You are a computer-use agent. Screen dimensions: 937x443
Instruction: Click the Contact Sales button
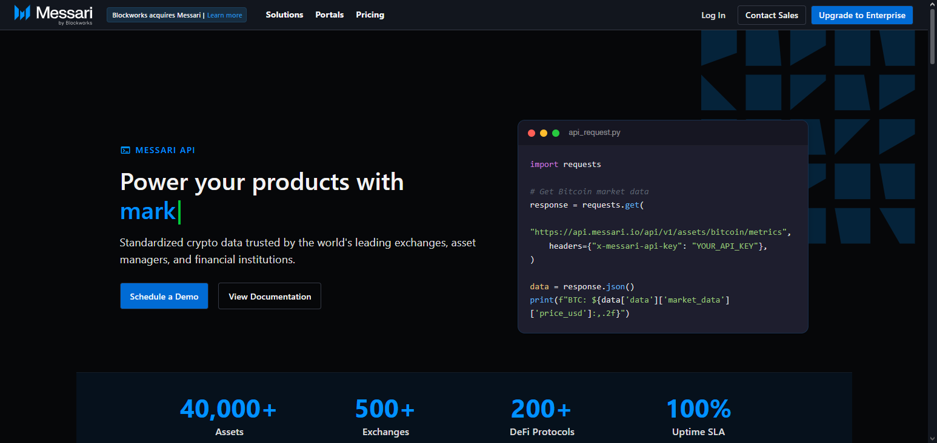pos(772,15)
